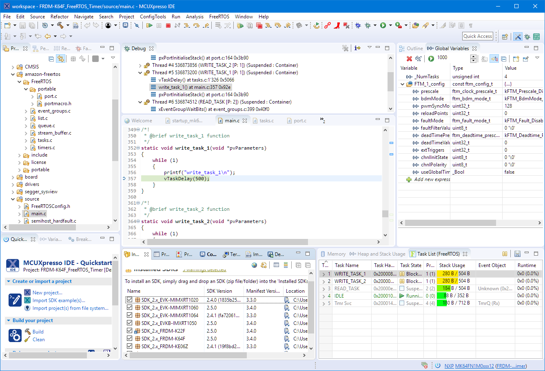
Task: Click the red Terminate debug icon
Action: 168,26
